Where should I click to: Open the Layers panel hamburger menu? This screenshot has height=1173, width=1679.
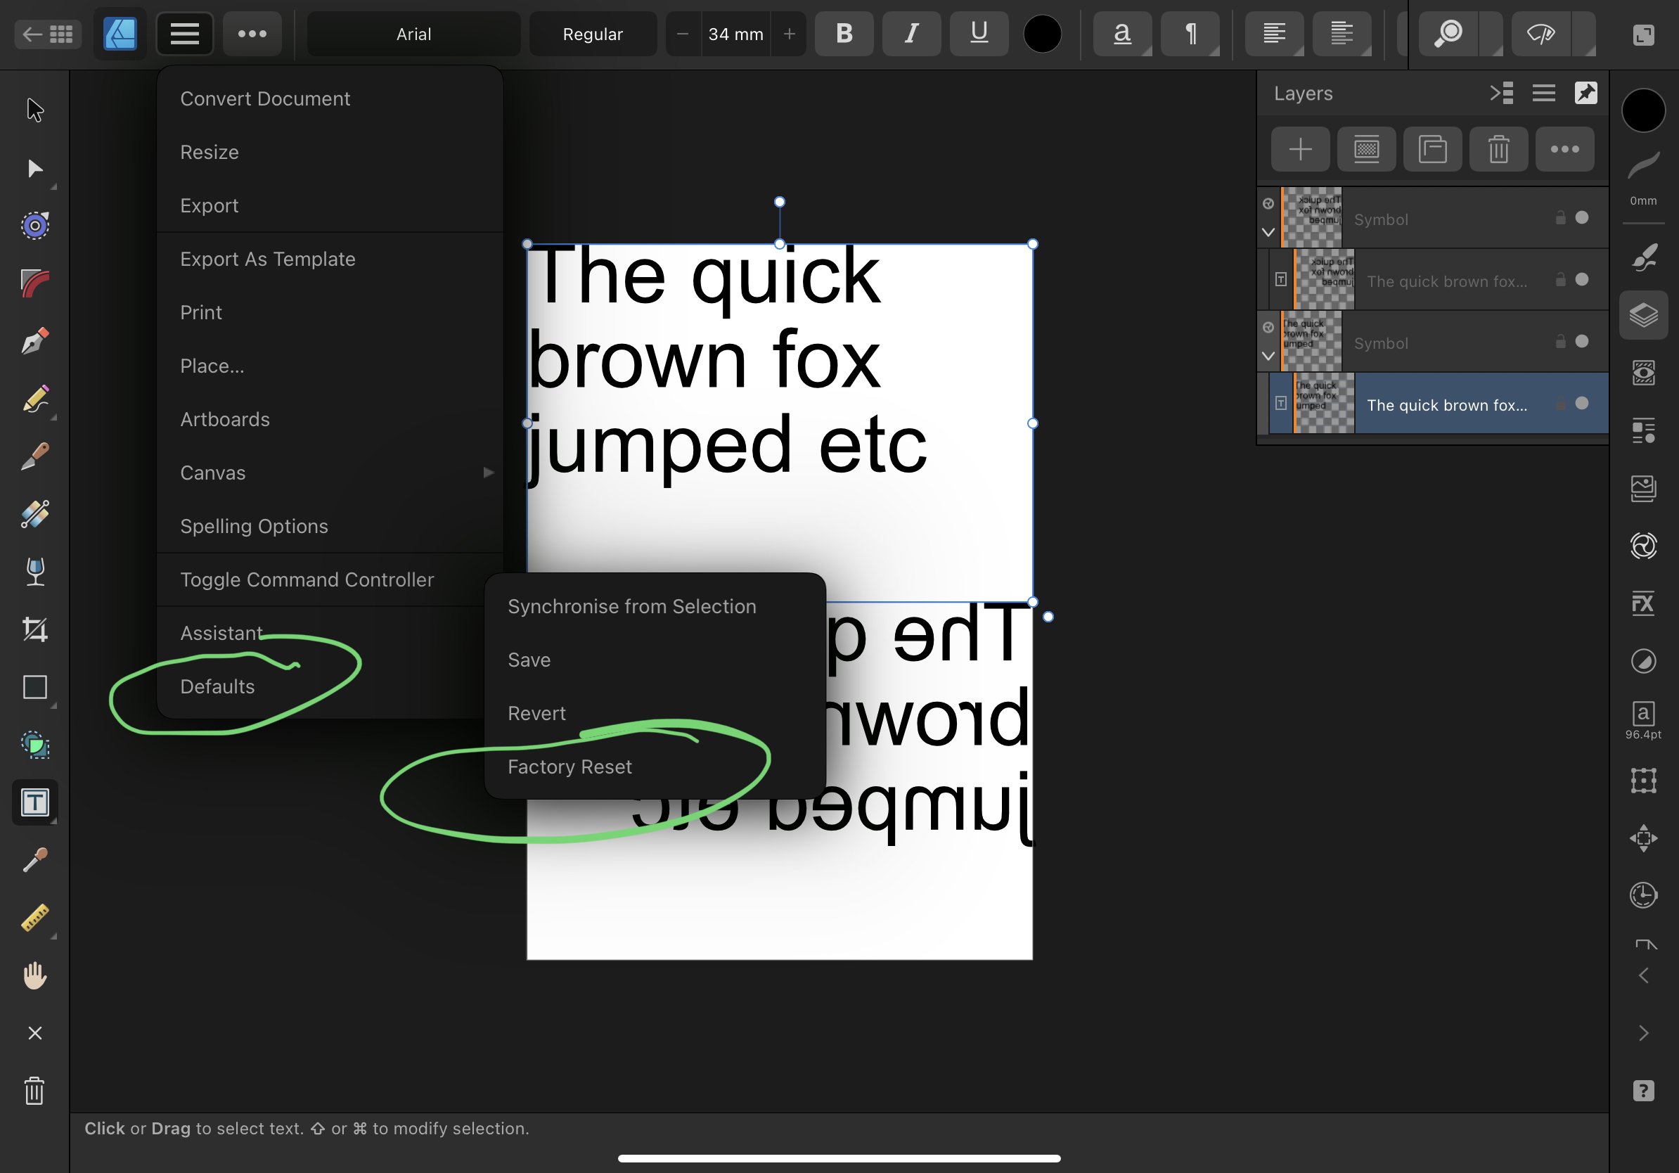pos(1544,94)
